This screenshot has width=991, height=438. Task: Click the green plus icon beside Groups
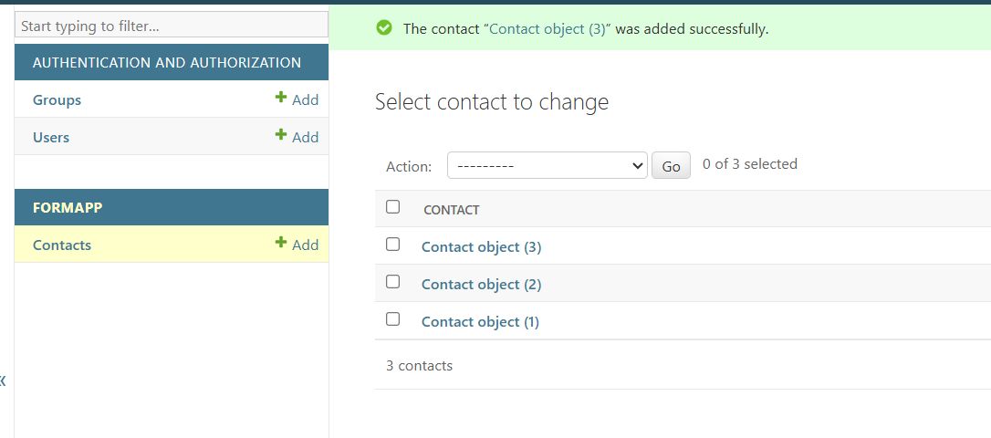click(x=281, y=98)
